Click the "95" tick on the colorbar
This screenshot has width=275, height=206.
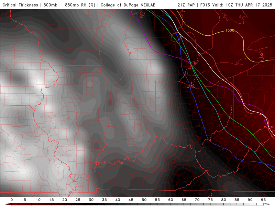[x=263, y=200]
